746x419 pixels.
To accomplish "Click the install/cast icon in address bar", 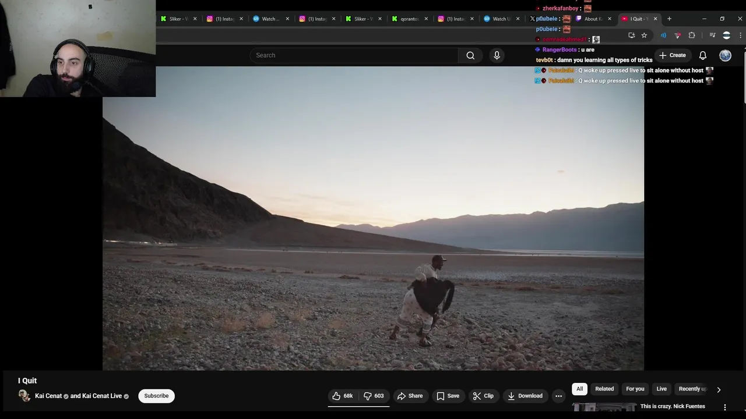I will coord(631,35).
